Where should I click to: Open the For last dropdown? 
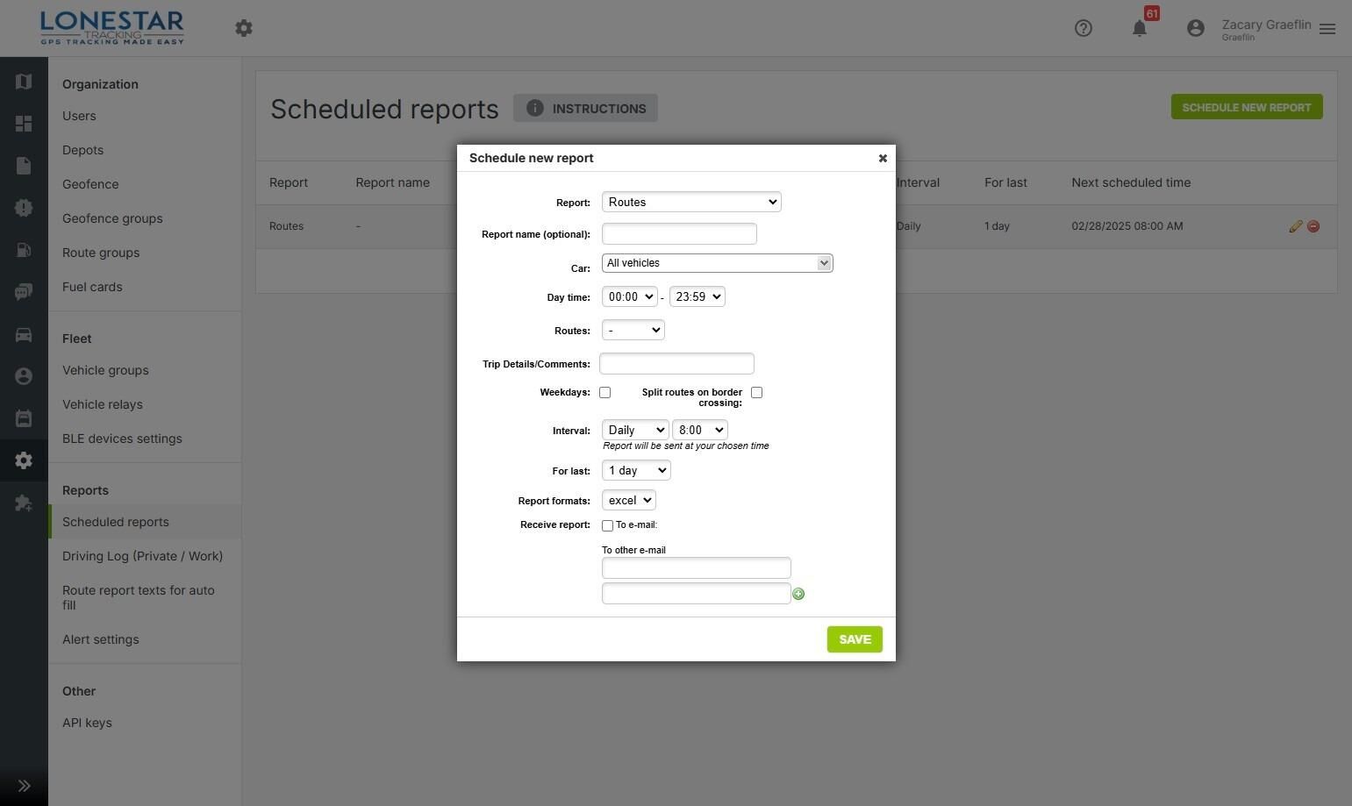(636, 470)
